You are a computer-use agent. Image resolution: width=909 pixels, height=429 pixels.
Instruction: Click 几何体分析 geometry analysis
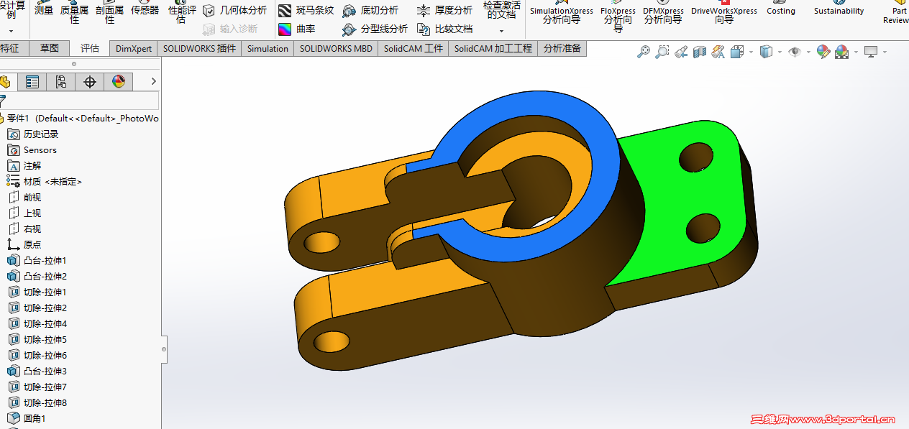[x=234, y=10]
